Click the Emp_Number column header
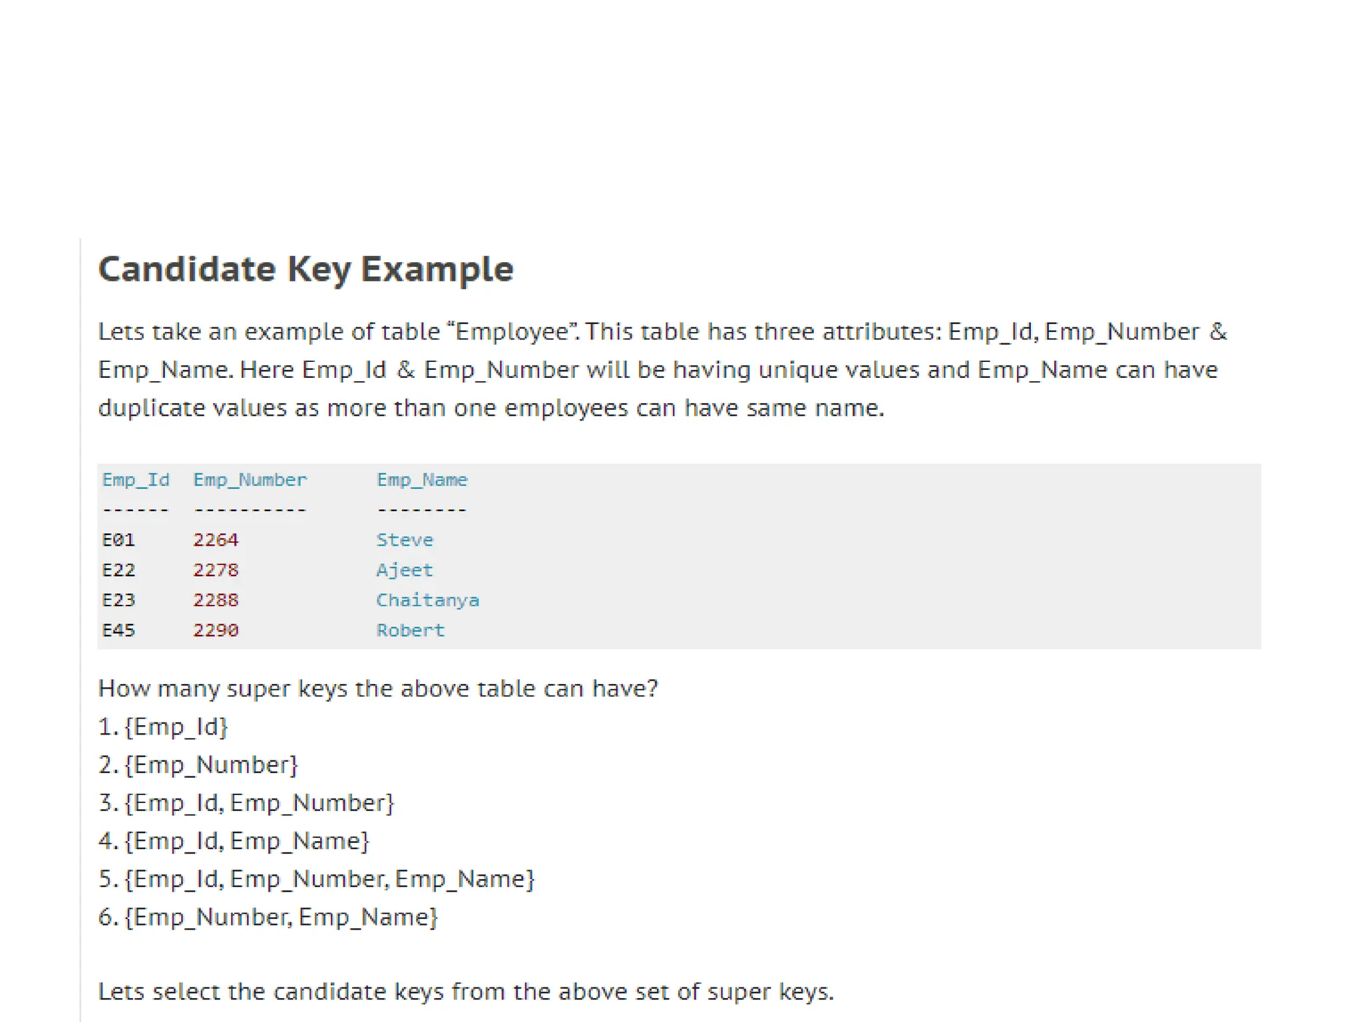1363x1022 pixels. [250, 480]
